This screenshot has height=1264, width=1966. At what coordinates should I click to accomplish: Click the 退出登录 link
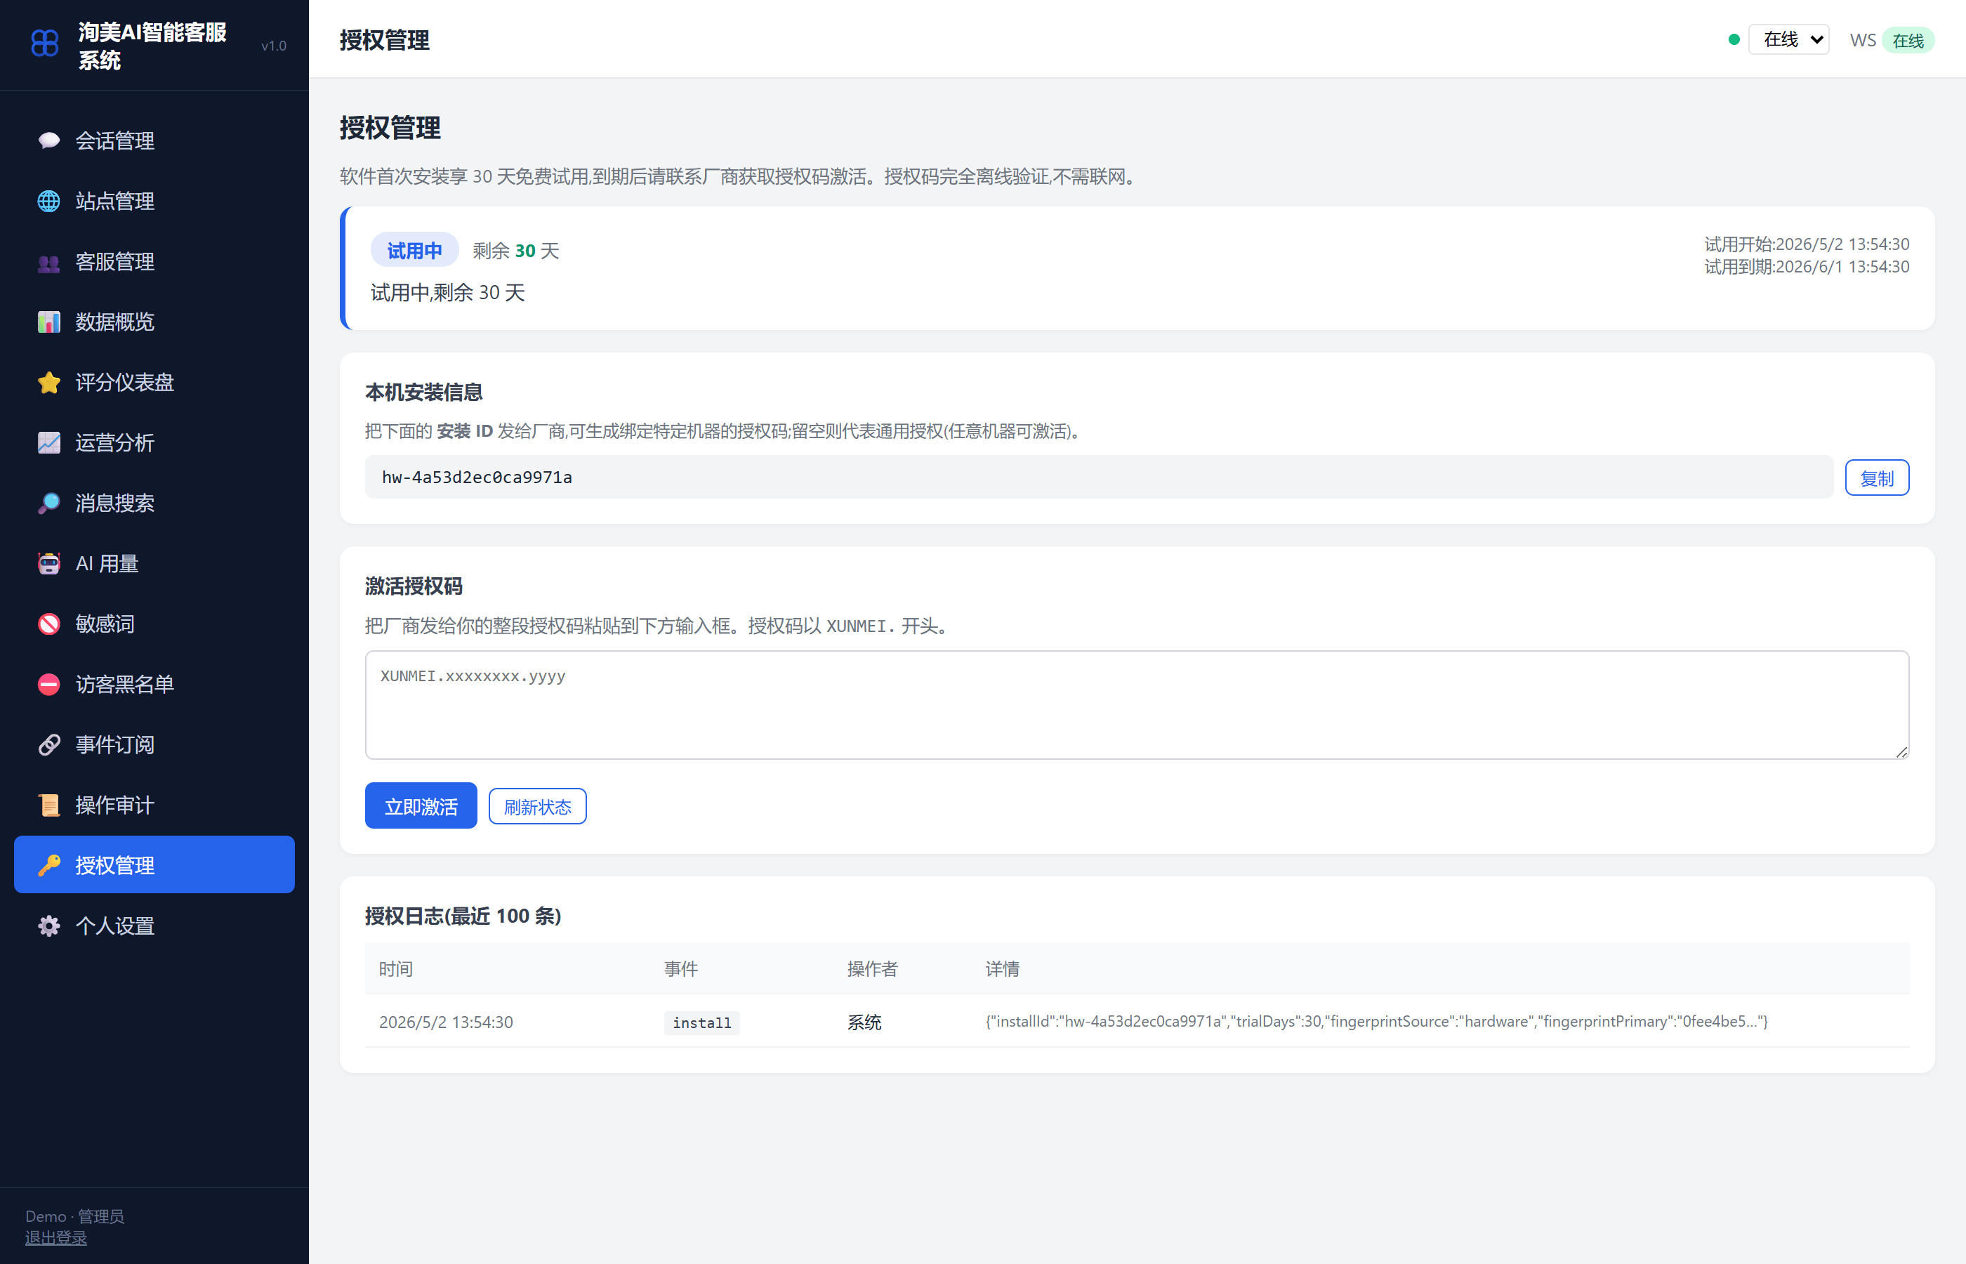click(55, 1238)
